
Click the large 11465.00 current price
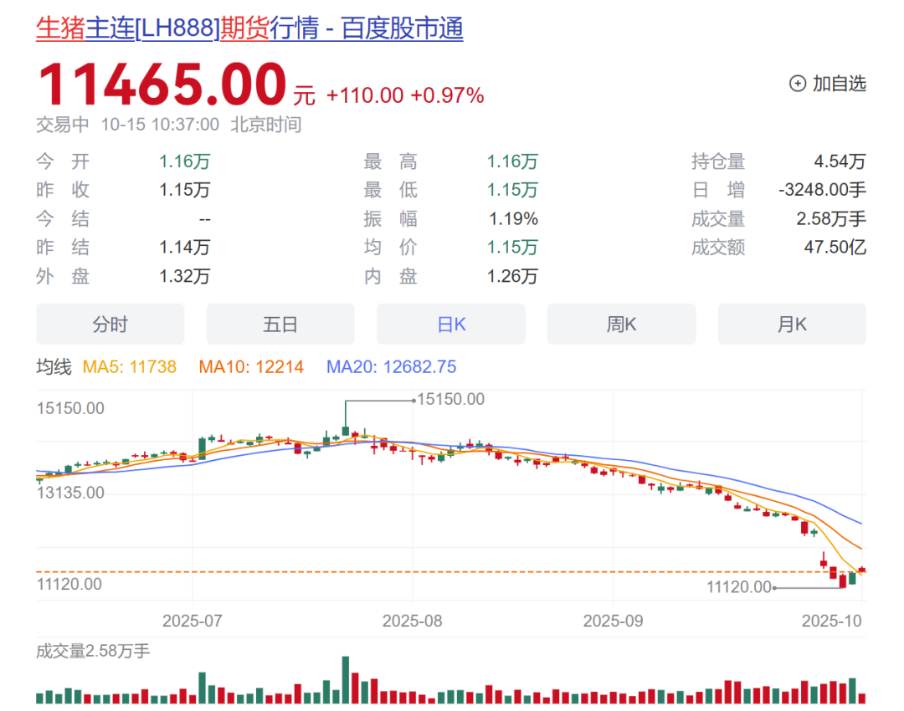[x=162, y=85]
